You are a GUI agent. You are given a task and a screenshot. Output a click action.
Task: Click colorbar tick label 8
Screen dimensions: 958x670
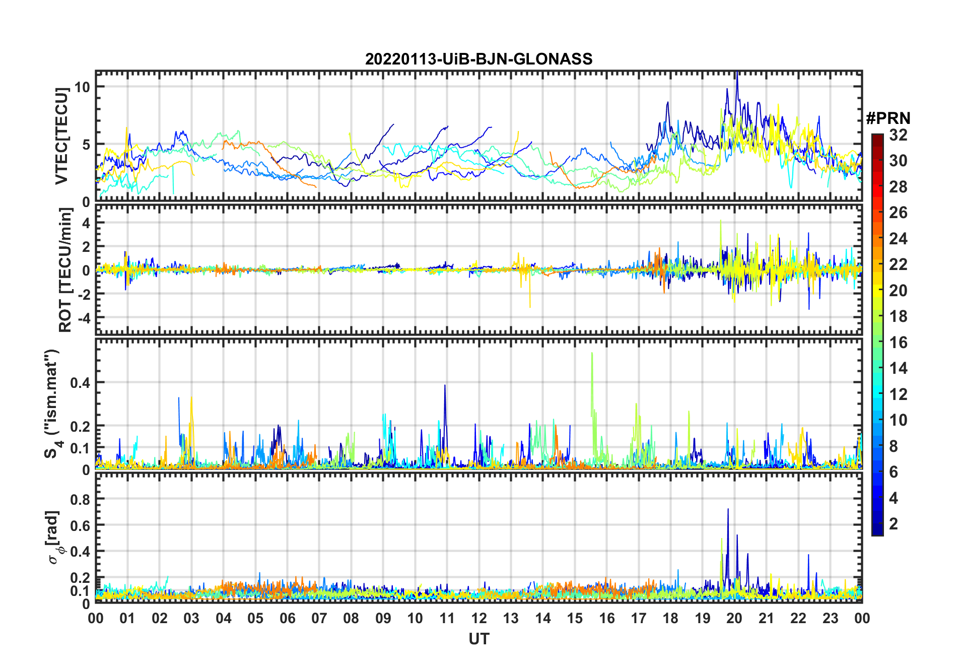(x=894, y=446)
